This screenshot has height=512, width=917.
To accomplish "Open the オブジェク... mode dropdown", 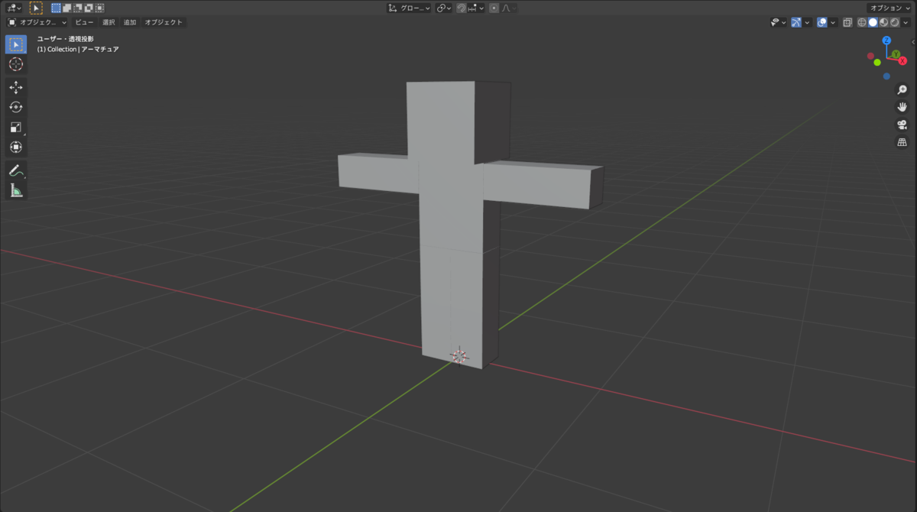I will 37,22.
